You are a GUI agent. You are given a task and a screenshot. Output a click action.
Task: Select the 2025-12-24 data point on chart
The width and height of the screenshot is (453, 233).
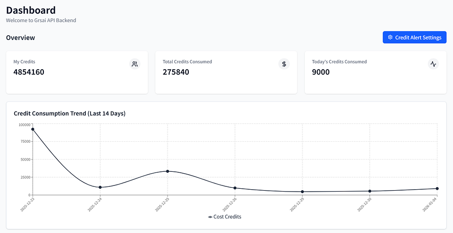pos(100,187)
